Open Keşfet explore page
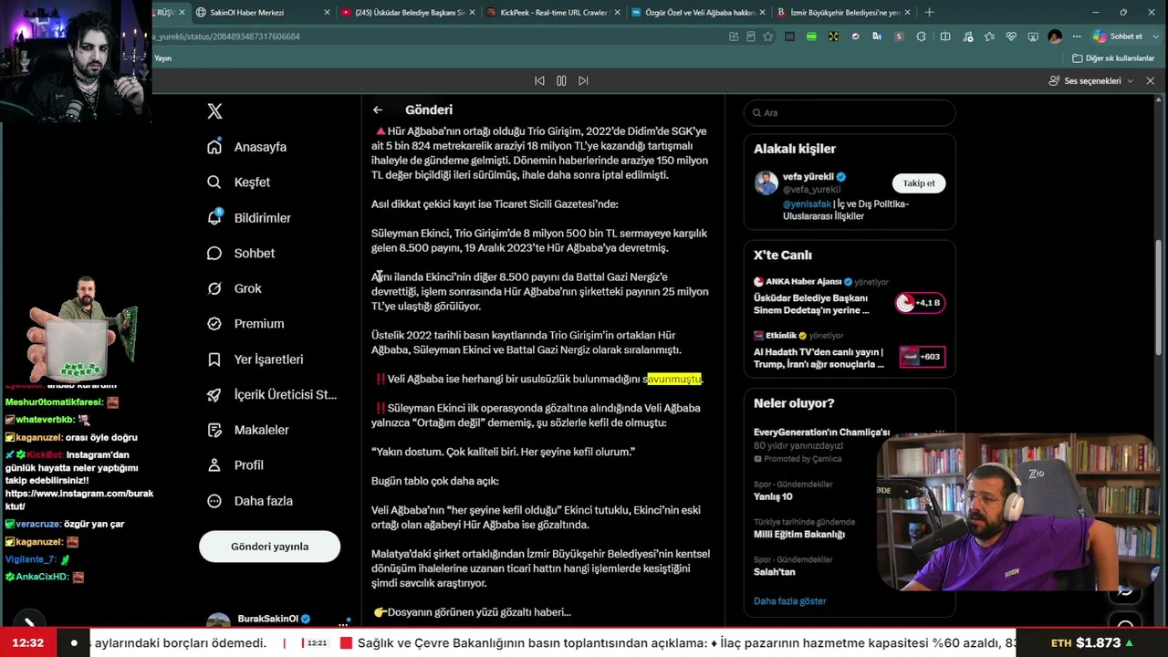1168x657 pixels. tap(239, 182)
